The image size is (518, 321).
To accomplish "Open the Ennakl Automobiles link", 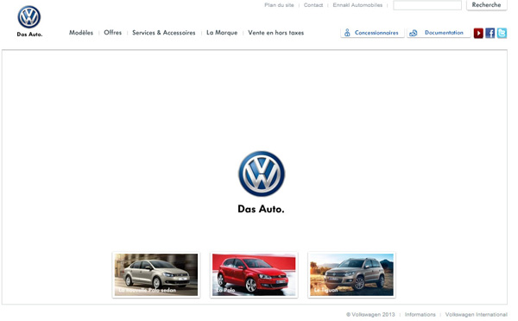I will [x=357, y=5].
